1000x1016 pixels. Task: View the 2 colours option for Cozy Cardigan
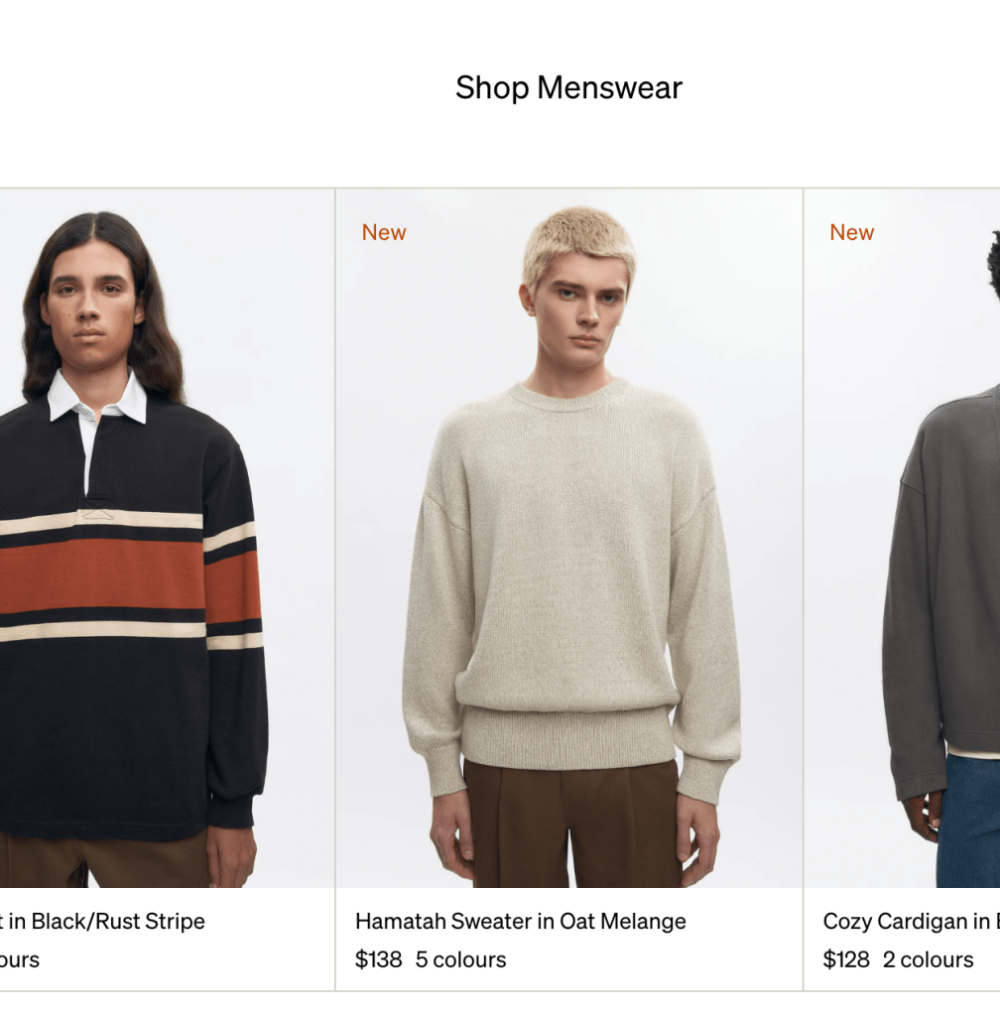929,959
